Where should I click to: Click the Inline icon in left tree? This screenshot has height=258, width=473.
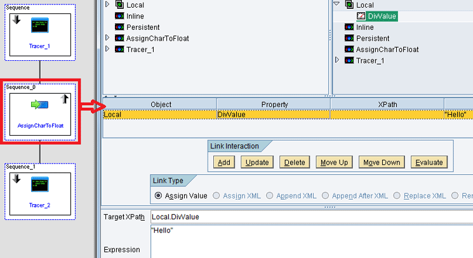point(119,16)
